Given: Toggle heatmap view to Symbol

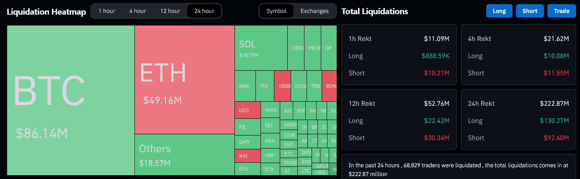Looking at the screenshot, I should 276,11.
